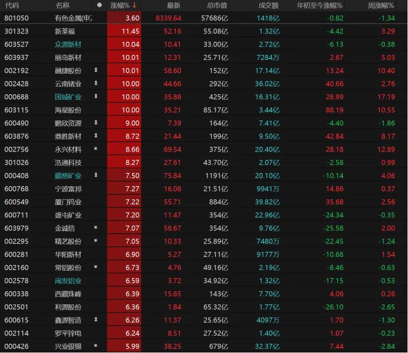The height and width of the screenshot is (353, 408).
Task: Click the star marker beside 兴业银锡
Action: coord(96,346)
